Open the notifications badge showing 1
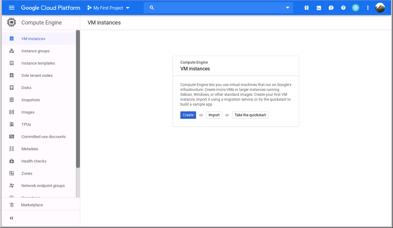This screenshot has width=393, height=228. click(x=356, y=8)
